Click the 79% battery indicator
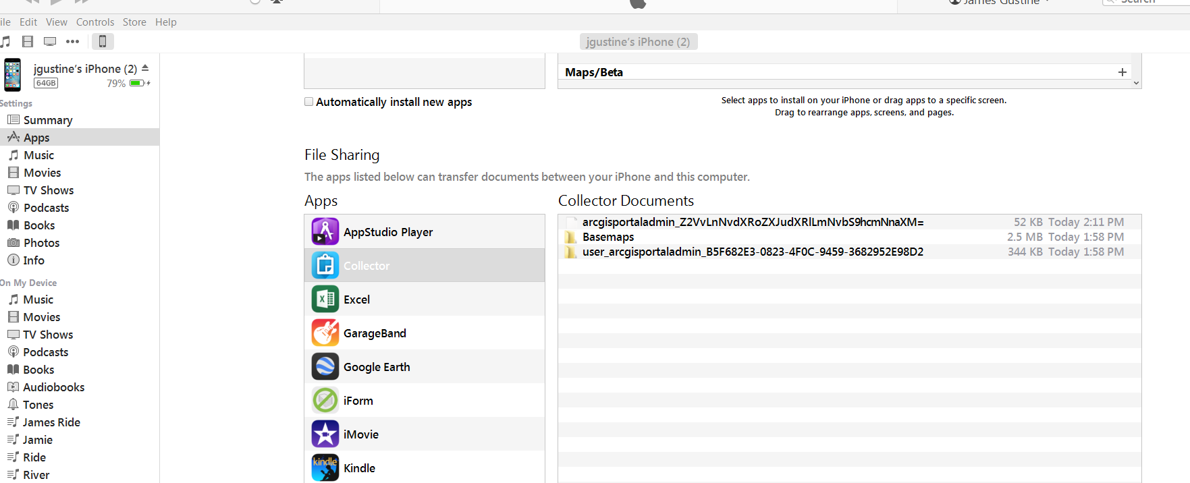 pyautogui.click(x=128, y=84)
